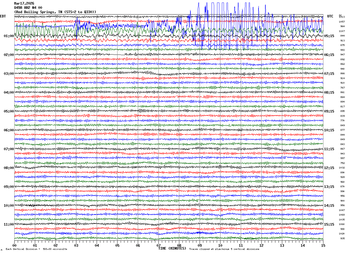Image resolution: width=346 pixels, height=253 pixels.
Task: Select the 06:00 EDT time label
Action: click(x=9, y=130)
